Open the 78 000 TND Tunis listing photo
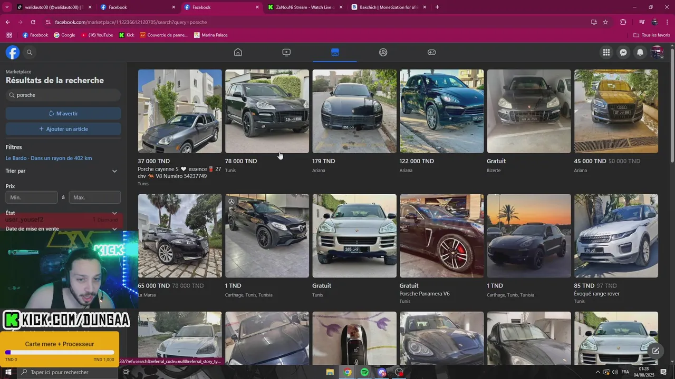The image size is (675, 379). pyautogui.click(x=267, y=111)
